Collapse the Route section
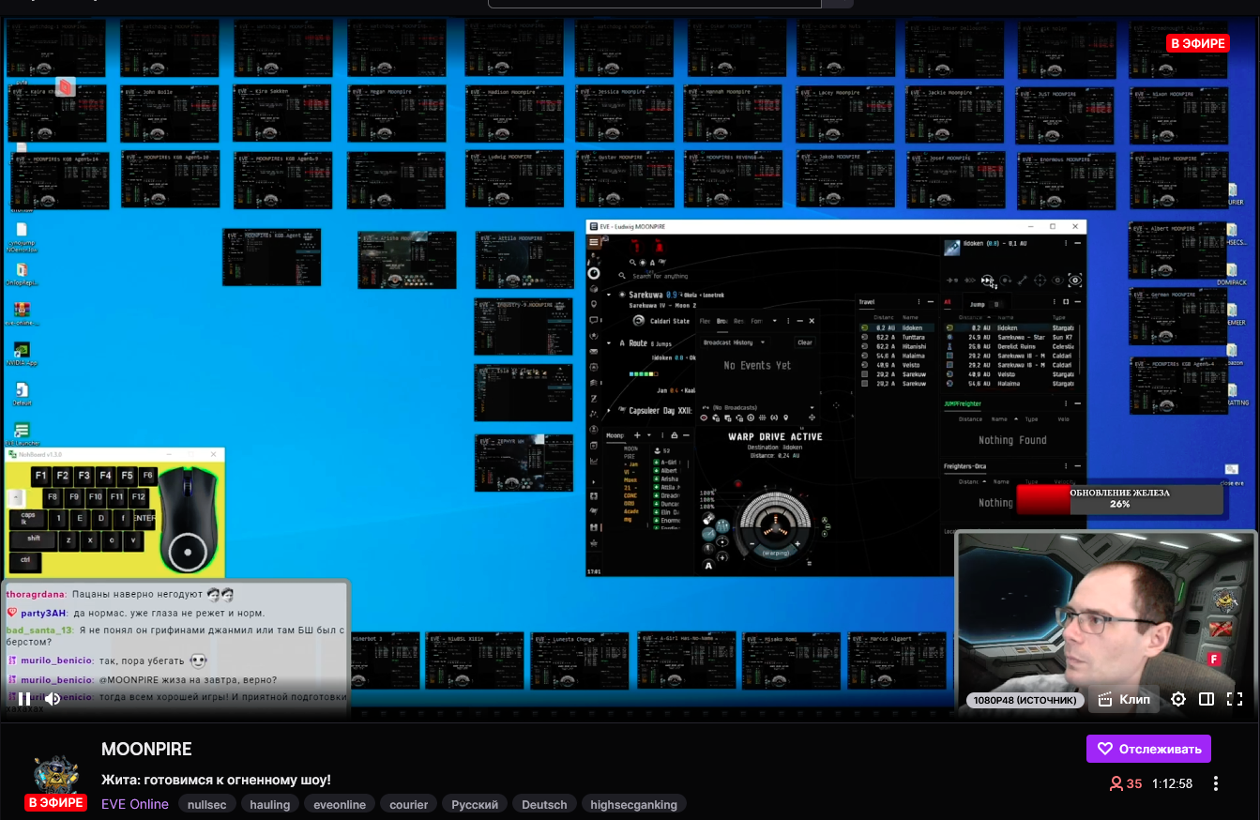1260x820 pixels. coord(609,343)
